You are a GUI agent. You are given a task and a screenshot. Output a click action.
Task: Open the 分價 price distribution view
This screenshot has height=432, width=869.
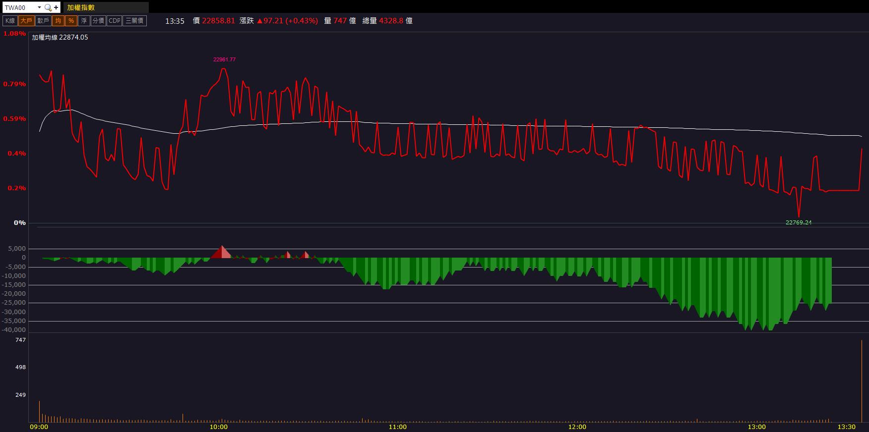[x=98, y=21]
